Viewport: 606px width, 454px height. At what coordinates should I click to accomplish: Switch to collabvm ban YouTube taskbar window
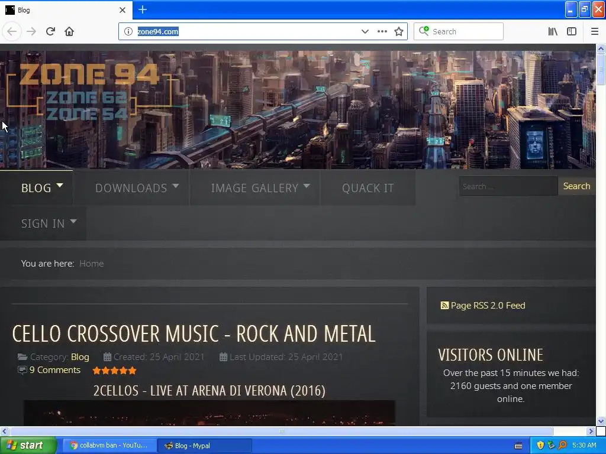(109, 446)
